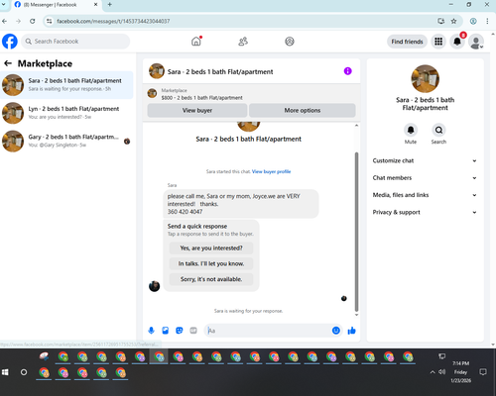Open the GIF picker icon
Screen dimensions: 496x396
pyautogui.click(x=193, y=331)
